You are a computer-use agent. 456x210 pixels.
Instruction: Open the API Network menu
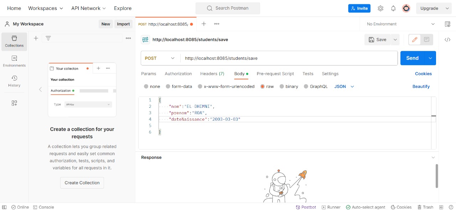click(88, 8)
